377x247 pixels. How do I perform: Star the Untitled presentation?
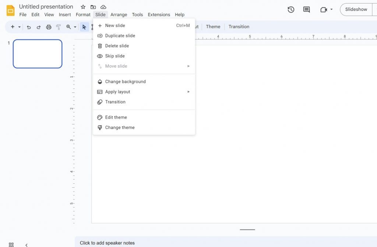[x=82, y=7]
